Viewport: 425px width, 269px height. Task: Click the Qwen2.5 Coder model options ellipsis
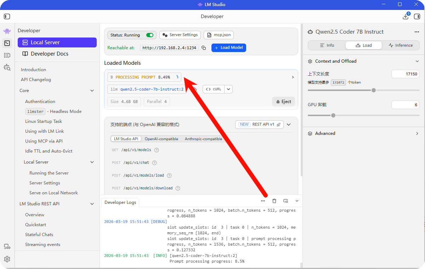[416, 32]
